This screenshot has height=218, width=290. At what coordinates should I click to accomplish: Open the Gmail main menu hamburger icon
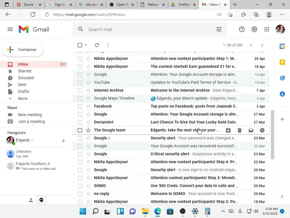[10, 29]
